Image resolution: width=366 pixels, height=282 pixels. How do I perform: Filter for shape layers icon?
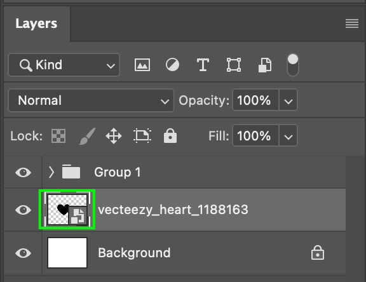point(234,65)
